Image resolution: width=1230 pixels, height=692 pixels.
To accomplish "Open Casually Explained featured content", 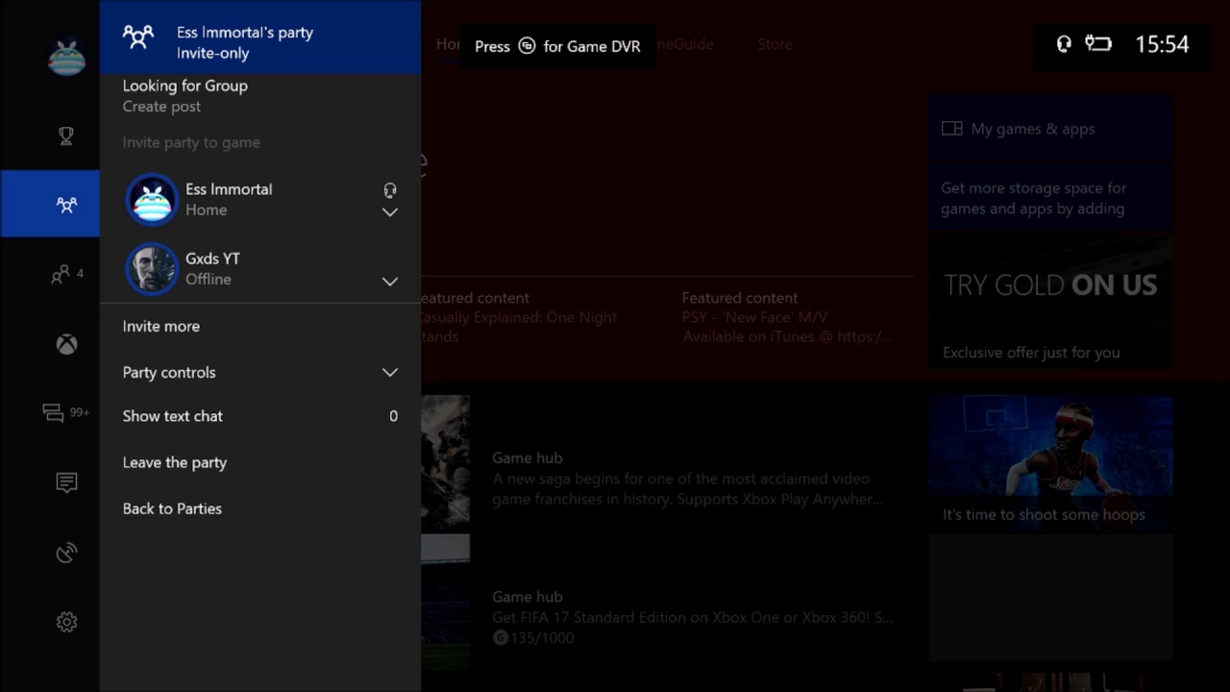I will coord(518,317).
